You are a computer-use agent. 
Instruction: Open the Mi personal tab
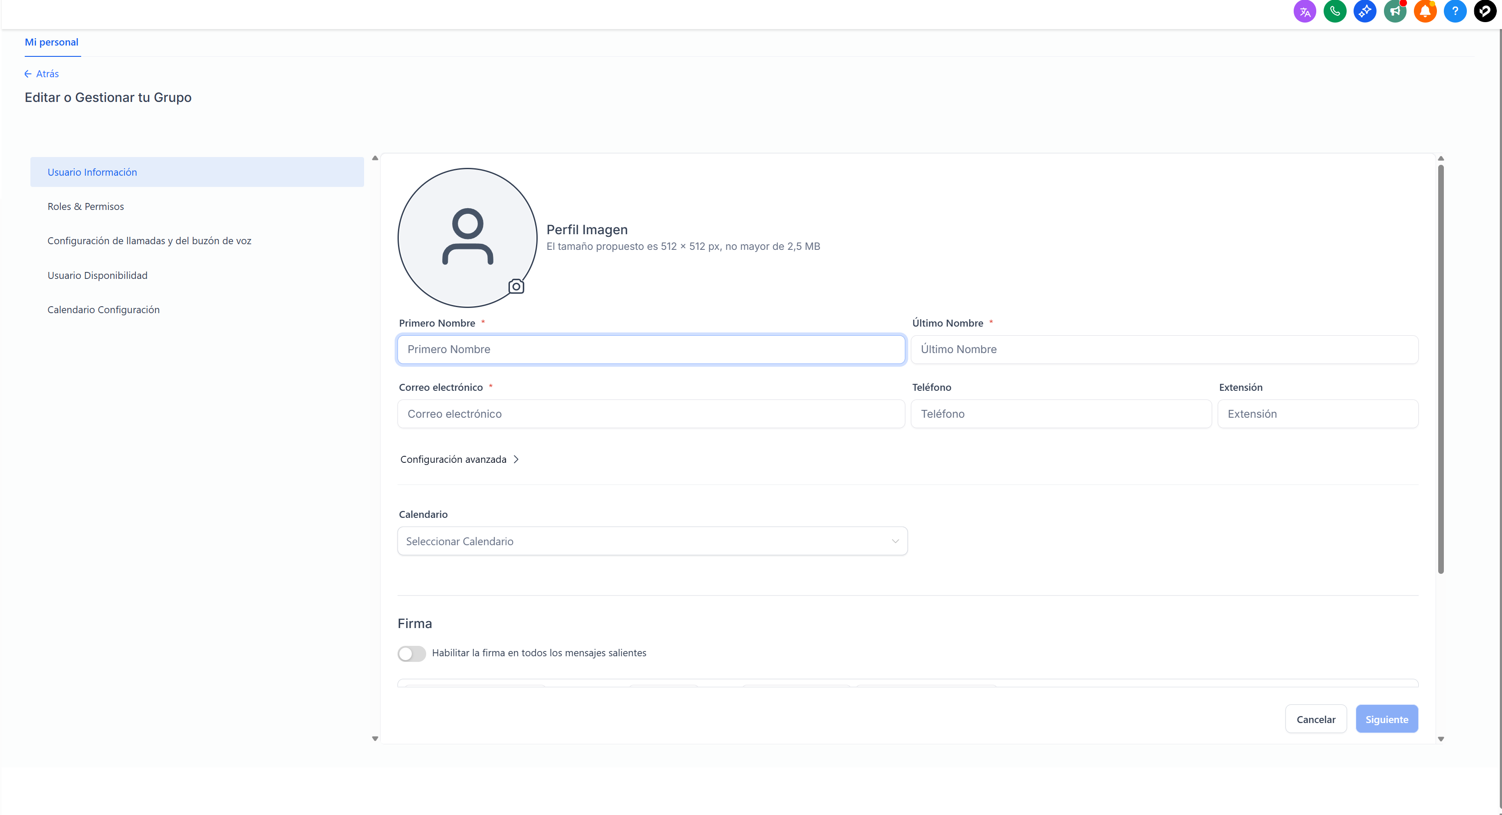click(51, 42)
